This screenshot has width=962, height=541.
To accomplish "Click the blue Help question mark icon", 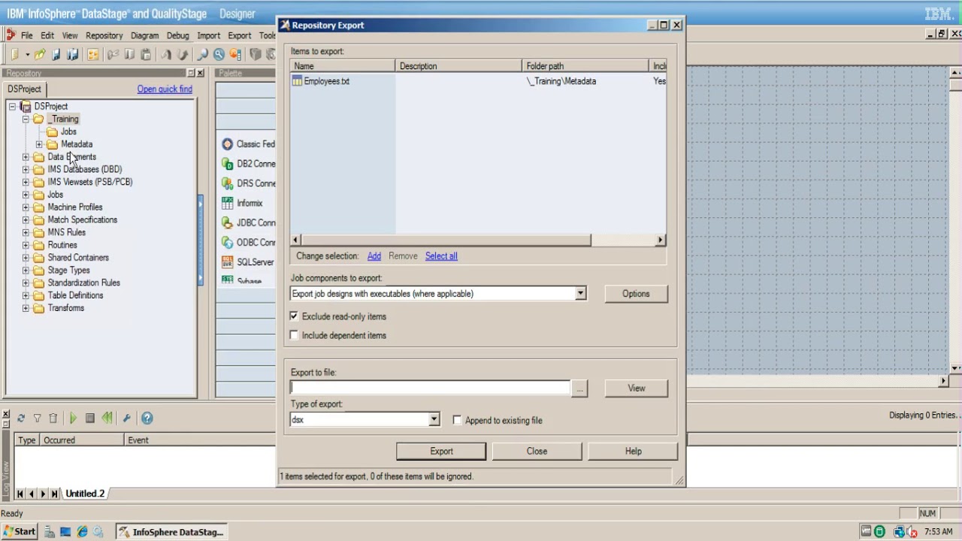I will point(147,419).
